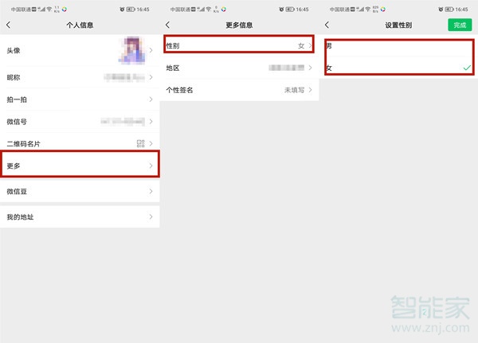This screenshot has width=478, height=343.
Task: Open the 微信号 row
Action: 80,122
